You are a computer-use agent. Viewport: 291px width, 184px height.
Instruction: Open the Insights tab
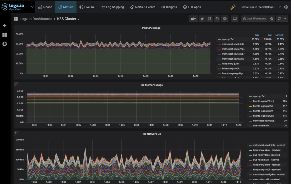tap(169, 7)
